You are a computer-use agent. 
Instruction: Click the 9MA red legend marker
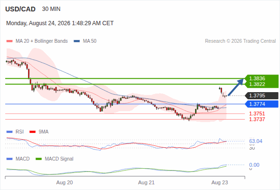point(32,132)
